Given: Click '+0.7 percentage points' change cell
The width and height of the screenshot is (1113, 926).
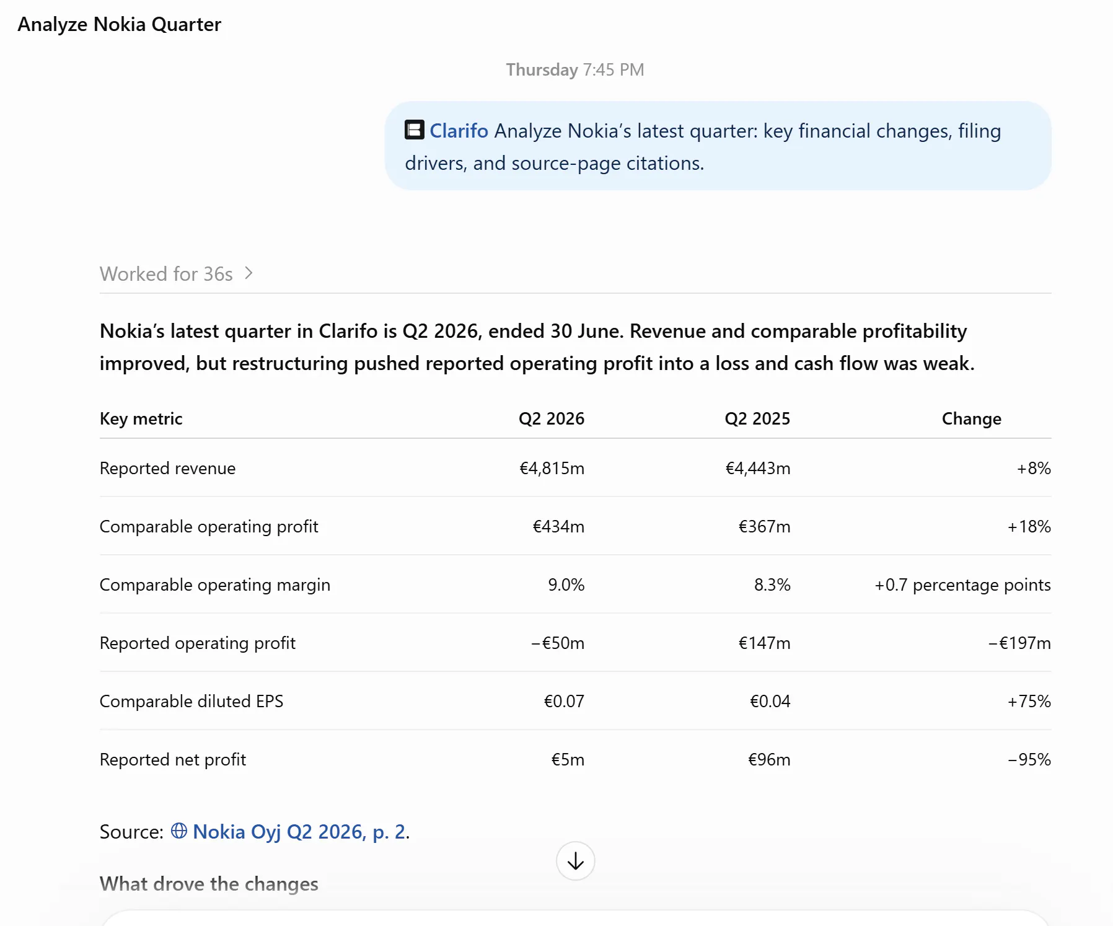Looking at the screenshot, I should click(962, 584).
